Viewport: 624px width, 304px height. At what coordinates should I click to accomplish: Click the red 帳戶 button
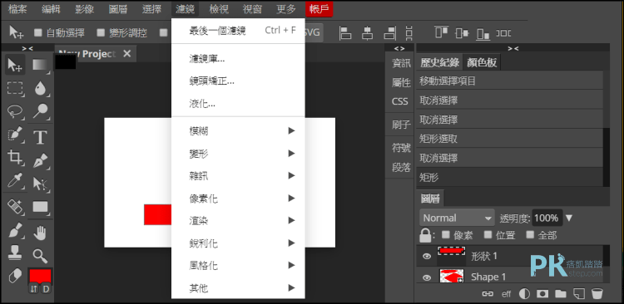click(x=319, y=9)
